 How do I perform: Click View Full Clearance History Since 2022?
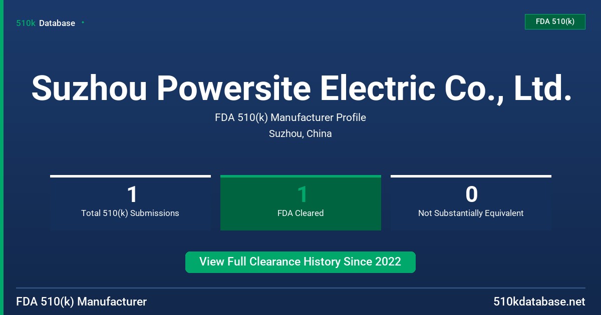click(x=300, y=262)
